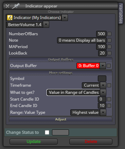Image resolution: width=125 pixels, height=149 pixels.
Task: Edit the Start Candle ID value 0
Action: click(102, 99)
